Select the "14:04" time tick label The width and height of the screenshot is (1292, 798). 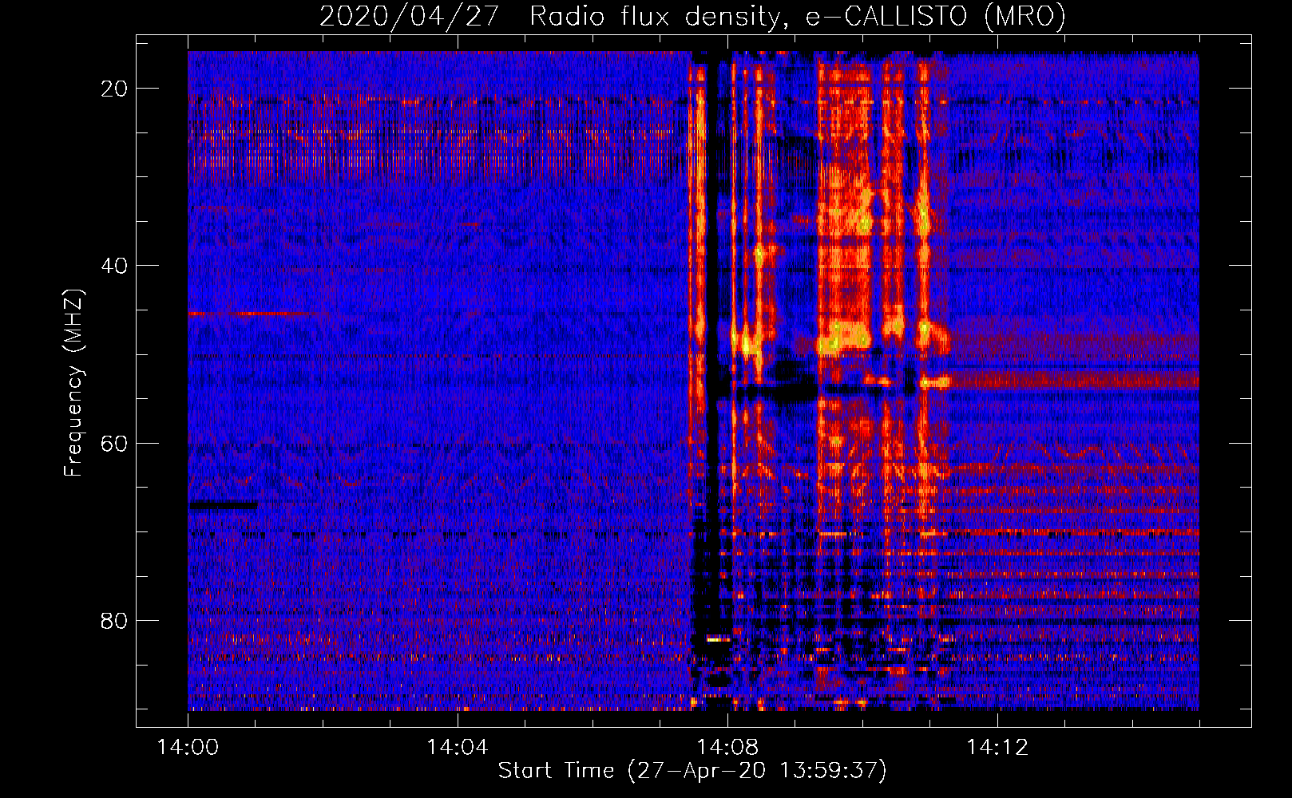click(457, 748)
